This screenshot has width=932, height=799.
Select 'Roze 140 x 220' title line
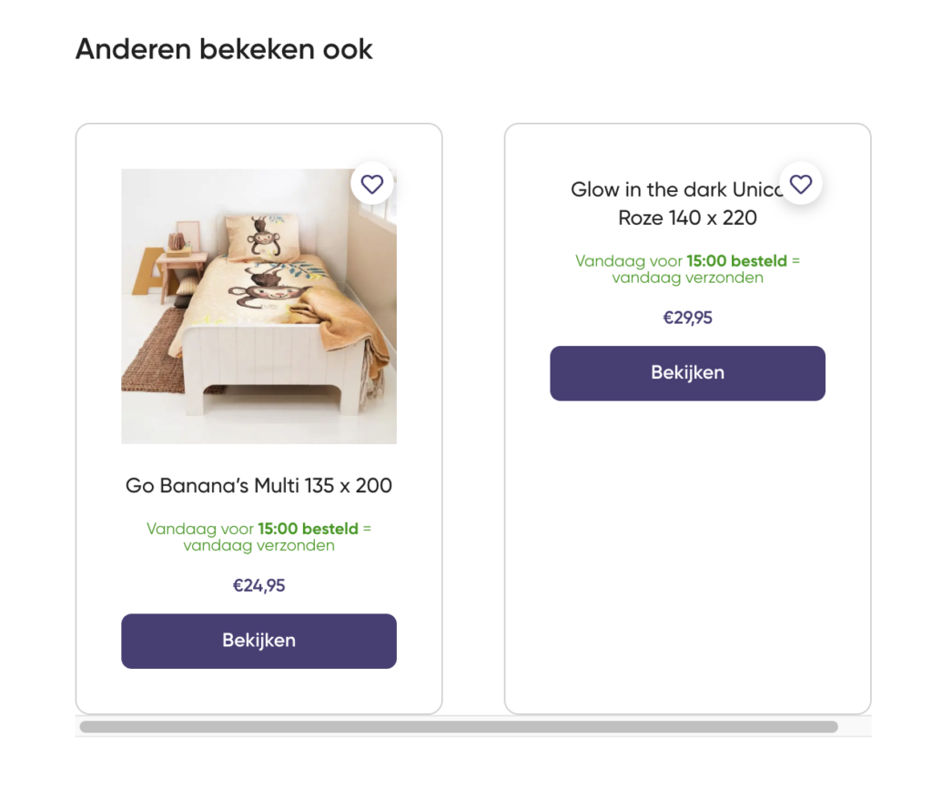click(x=687, y=218)
